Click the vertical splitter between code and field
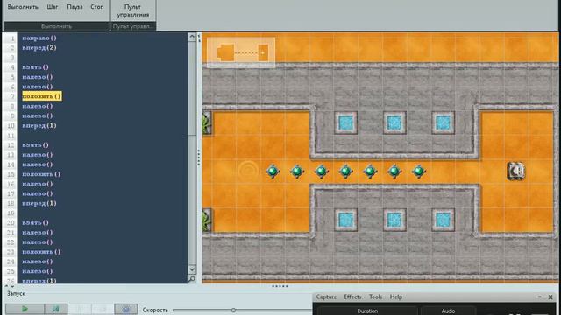 (199, 157)
